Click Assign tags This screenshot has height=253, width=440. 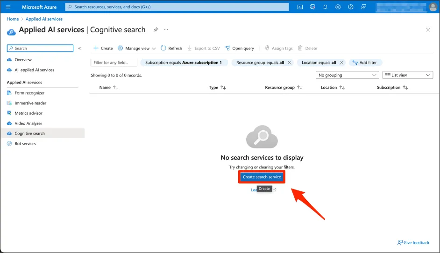tap(279, 48)
